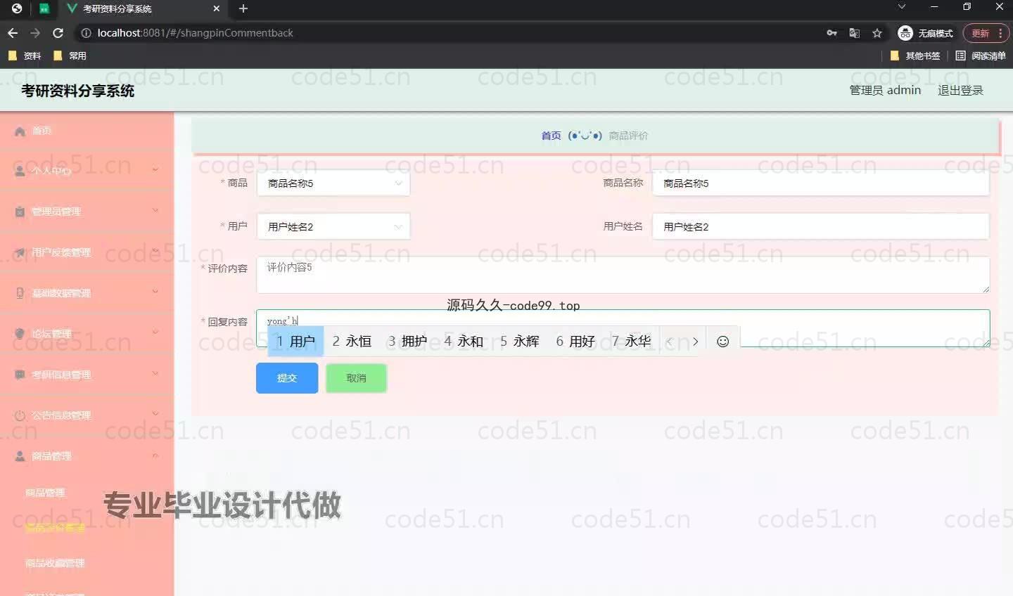Reload the page with refresh icon

pos(58,33)
